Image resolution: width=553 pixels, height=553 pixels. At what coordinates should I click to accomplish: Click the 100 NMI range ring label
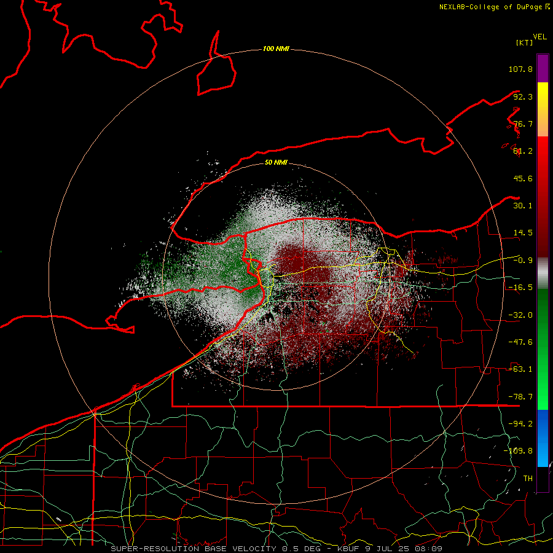pos(276,49)
